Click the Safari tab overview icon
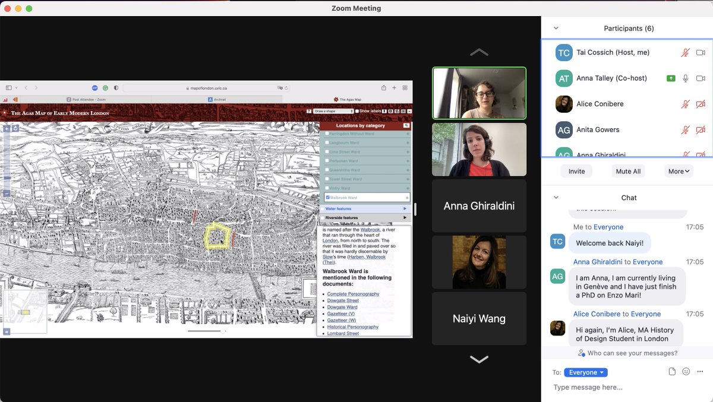Viewport: 713px width, 402px height. [405, 88]
